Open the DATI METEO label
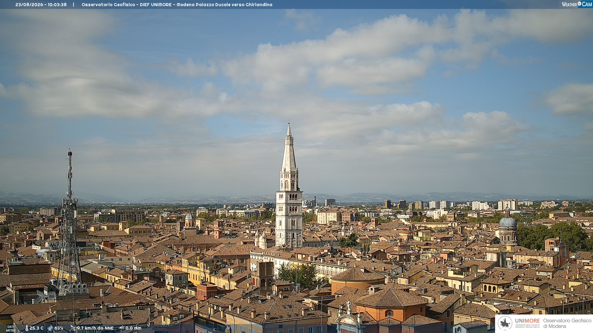This screenshot has width=593, height=333. click(x=11, y=328)
